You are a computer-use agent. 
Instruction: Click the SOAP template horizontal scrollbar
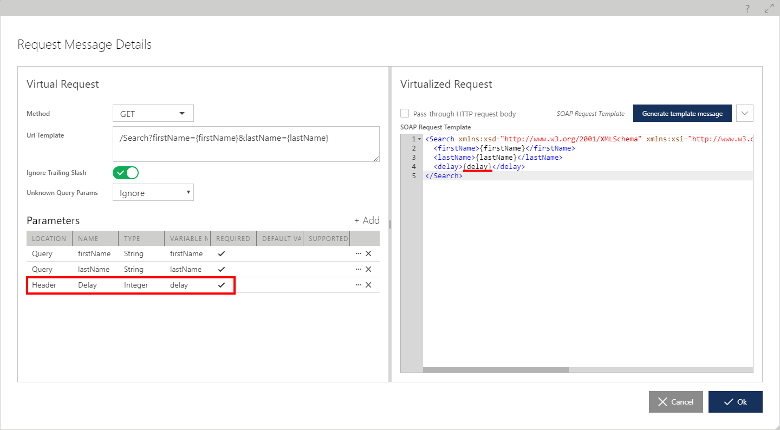pyautogui.click(x=496, y=370)
